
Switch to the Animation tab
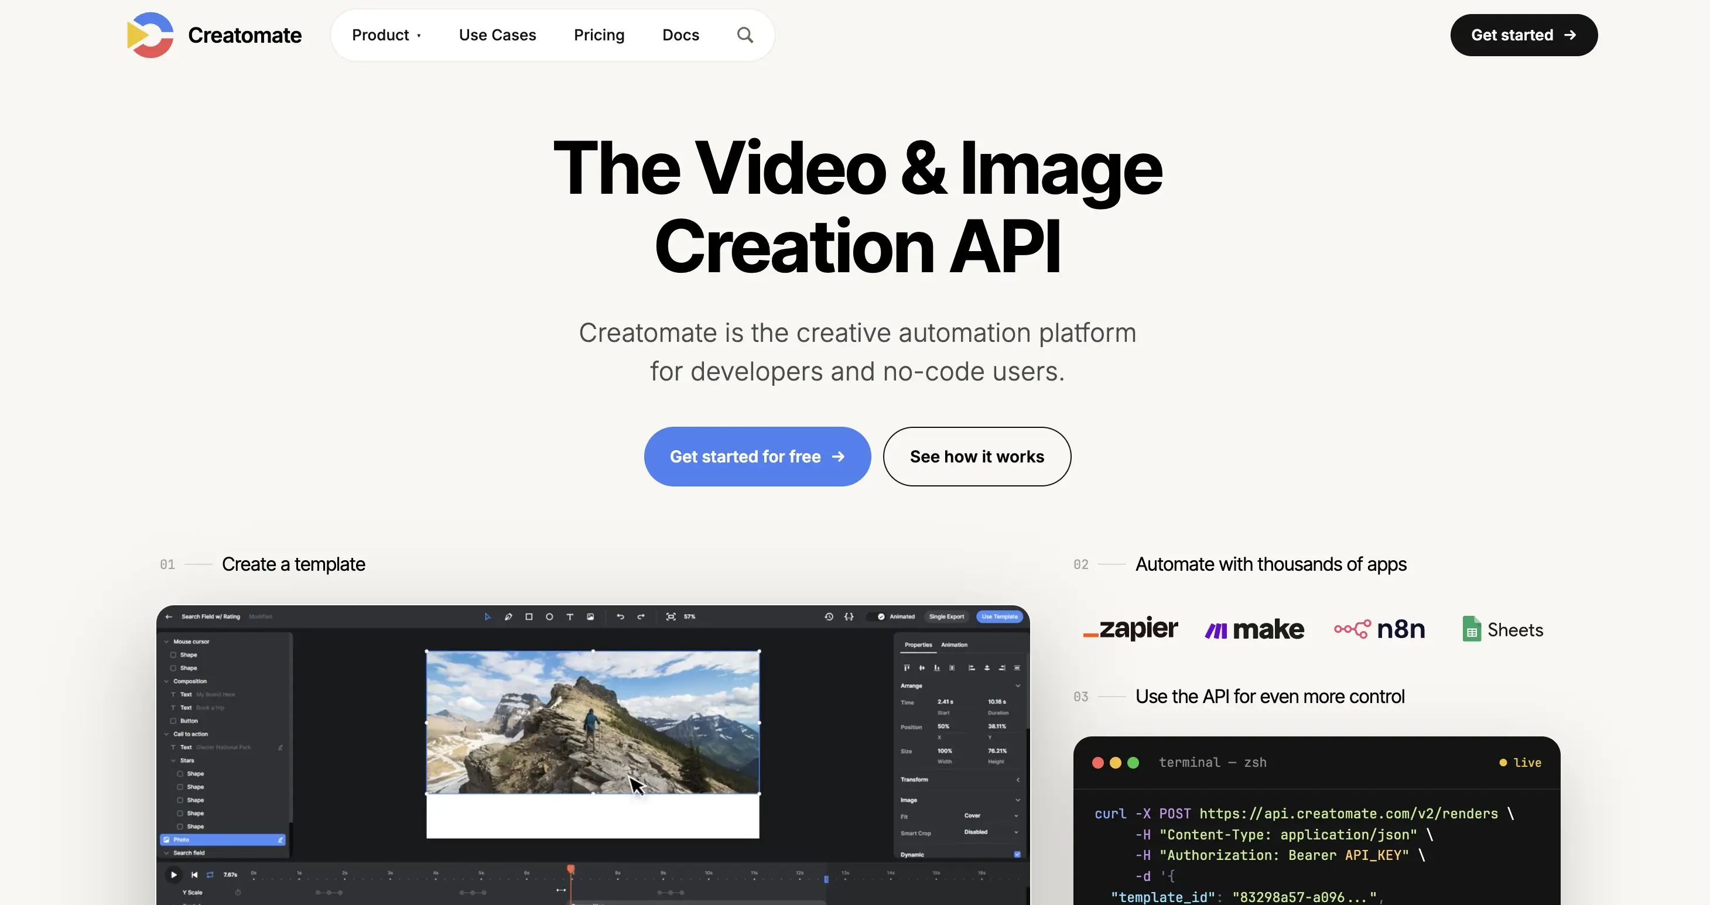pyautogui.click(x=954, y=645)
